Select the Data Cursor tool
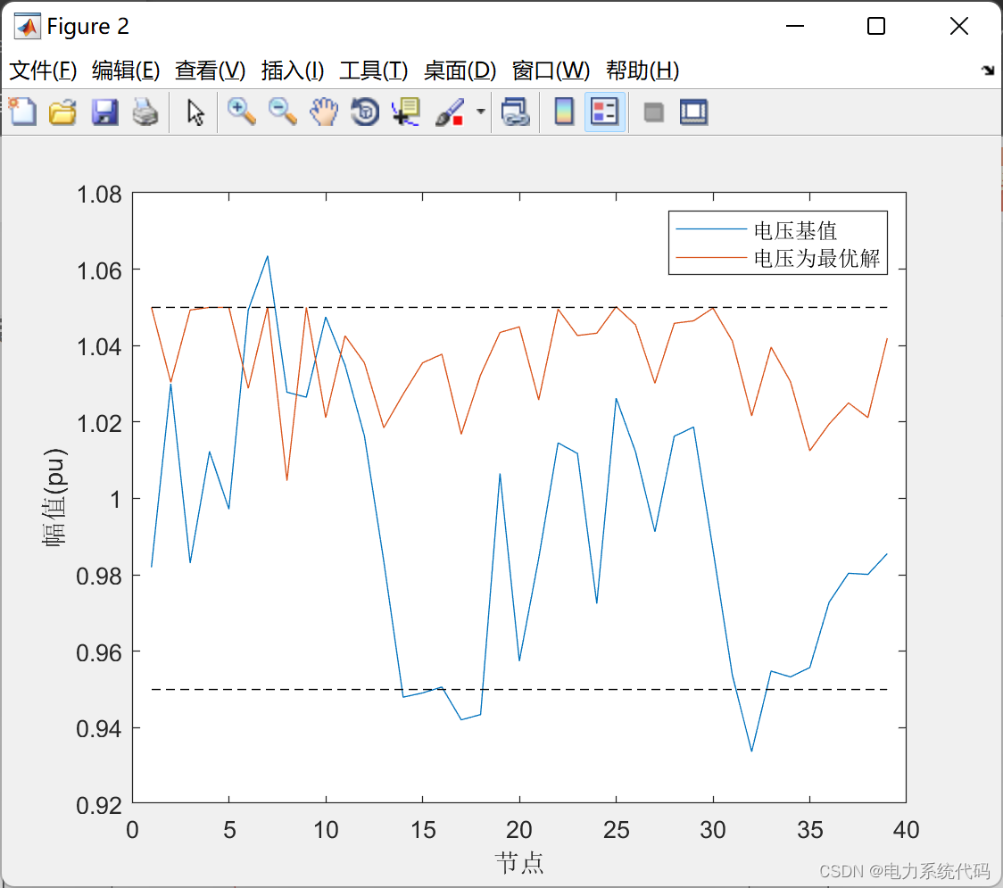Viewport: 1003px width, 888px height. (x=405, y=112)
